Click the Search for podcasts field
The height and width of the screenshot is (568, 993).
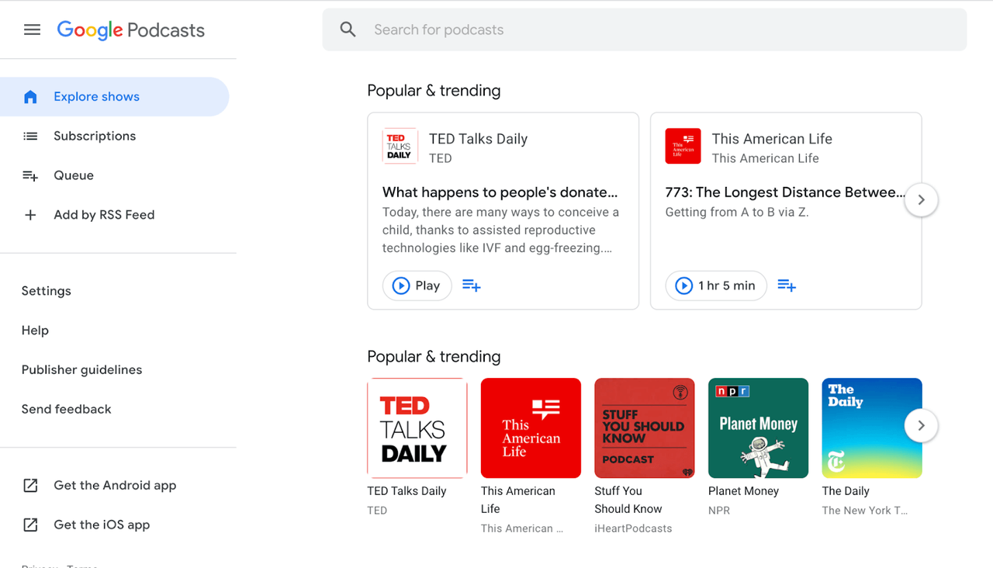(x=543, y=29)
